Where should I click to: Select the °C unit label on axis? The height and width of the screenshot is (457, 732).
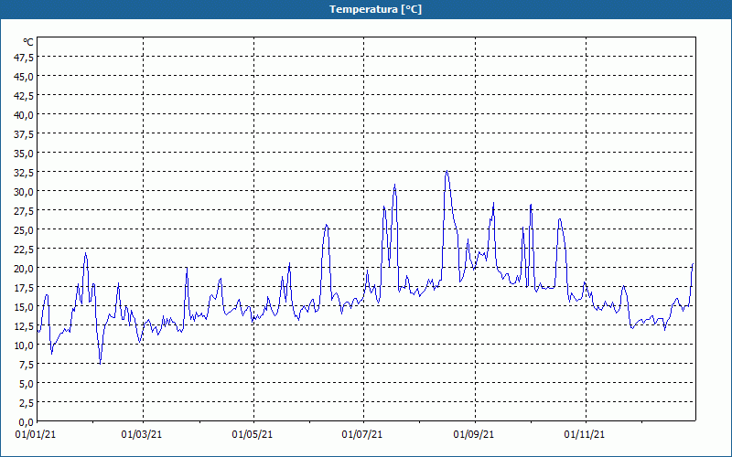point(28,42)
